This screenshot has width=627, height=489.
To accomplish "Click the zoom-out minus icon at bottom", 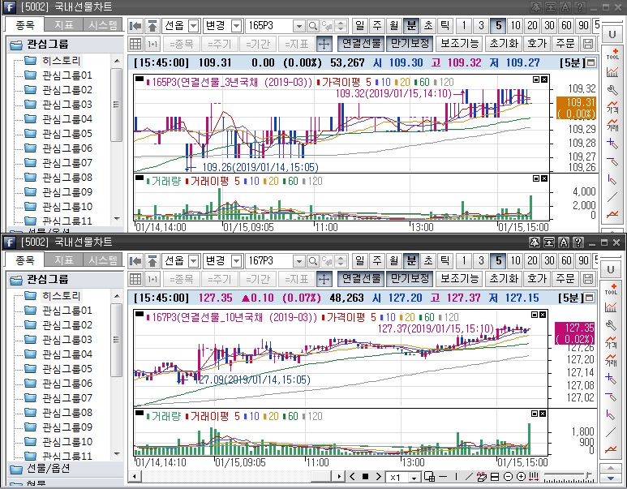I will [508, 477].
